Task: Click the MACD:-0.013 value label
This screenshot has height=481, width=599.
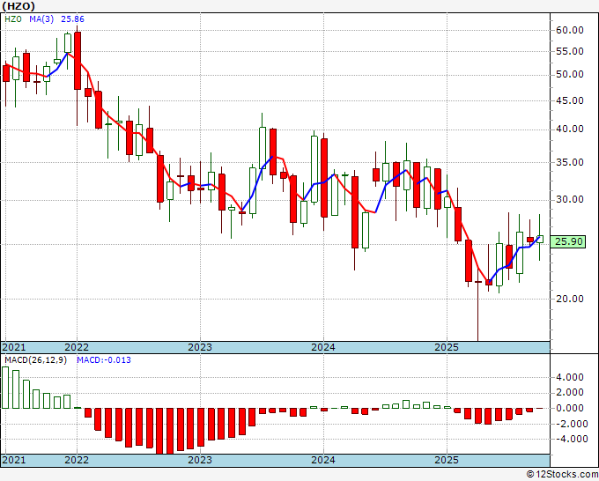Action: pos(104,360)
